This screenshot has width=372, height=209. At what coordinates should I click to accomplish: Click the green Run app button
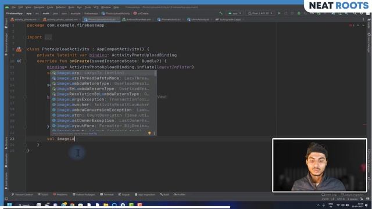coord(279,13)
